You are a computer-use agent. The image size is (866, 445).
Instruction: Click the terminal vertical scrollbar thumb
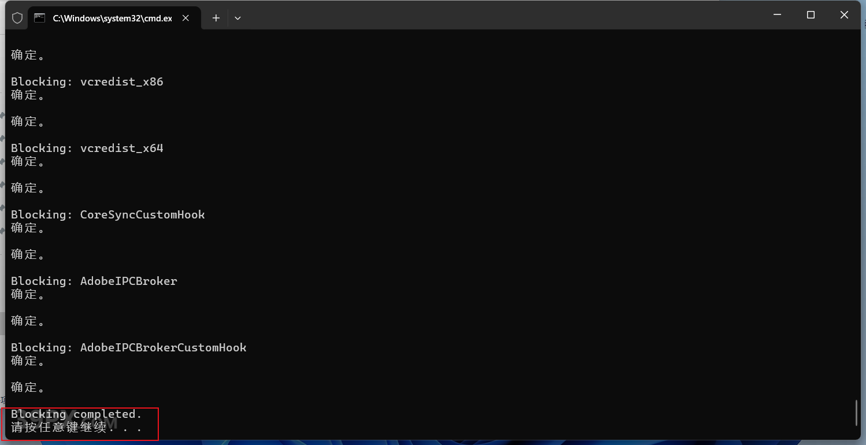[x=856, y=413]
